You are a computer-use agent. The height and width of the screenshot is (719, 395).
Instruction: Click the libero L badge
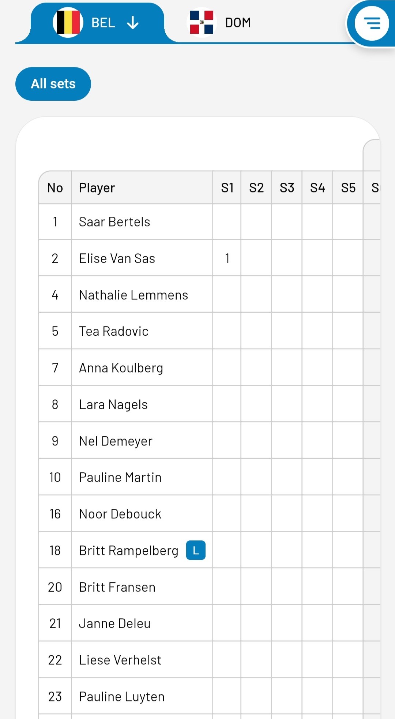196,550
